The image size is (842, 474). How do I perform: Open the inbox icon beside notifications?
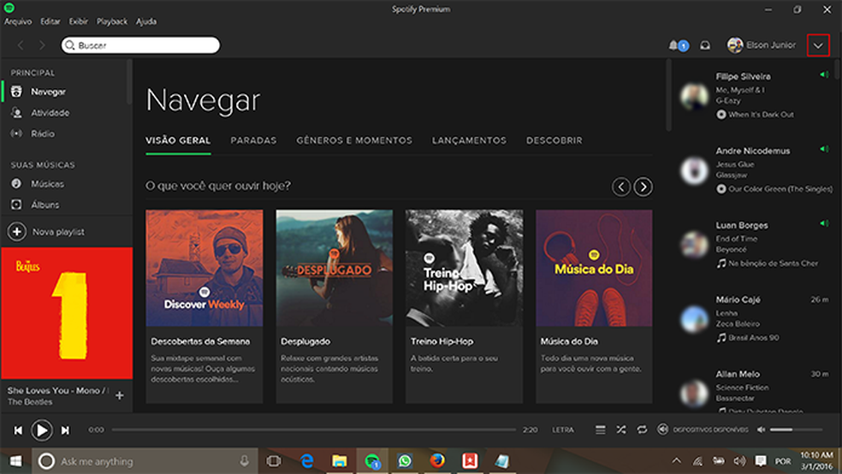[x=705, y=45]
